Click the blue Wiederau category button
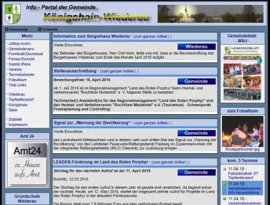 pos(197,47)
